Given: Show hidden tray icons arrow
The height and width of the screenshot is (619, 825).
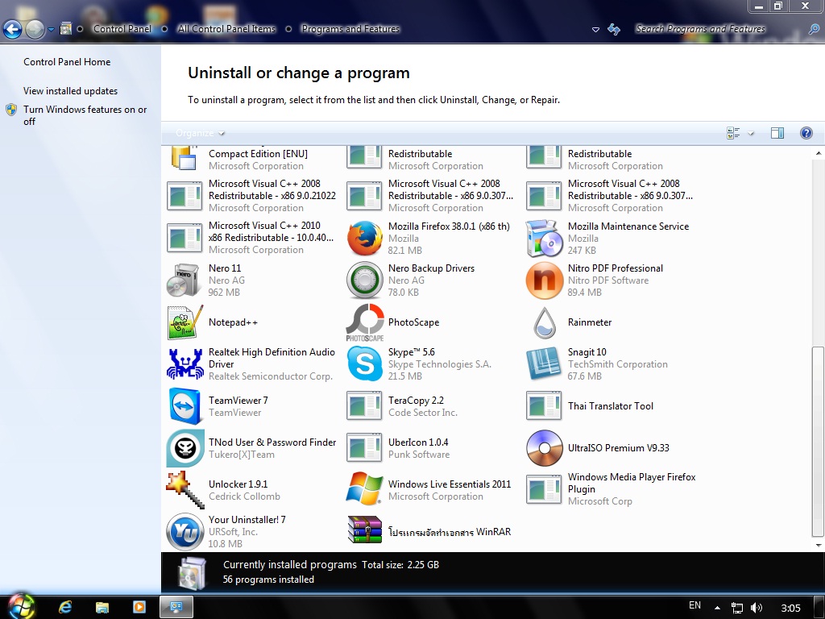Looking at the screenshot, I should [x=717, y=608].
